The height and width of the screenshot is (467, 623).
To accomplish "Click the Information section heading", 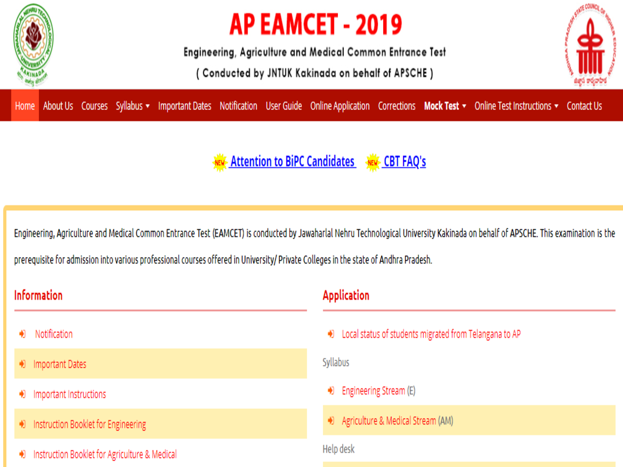I will pyautogui.click(x=38, y=295).
